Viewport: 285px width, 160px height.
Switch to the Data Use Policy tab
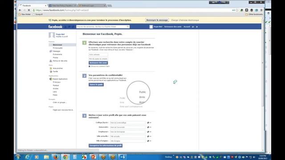click(62, 6)
